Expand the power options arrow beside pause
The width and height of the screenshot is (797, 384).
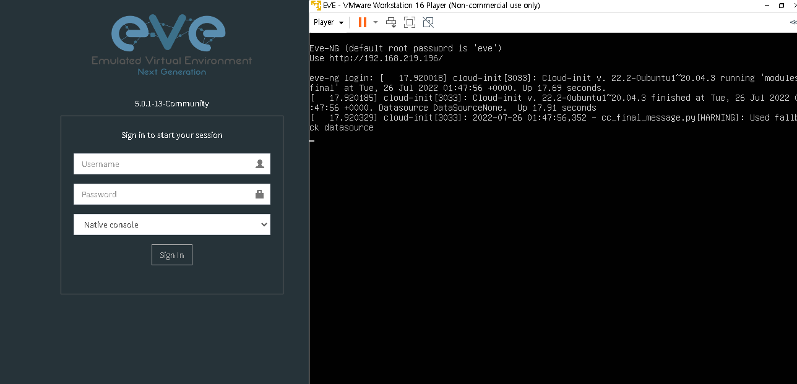[375, 22]
